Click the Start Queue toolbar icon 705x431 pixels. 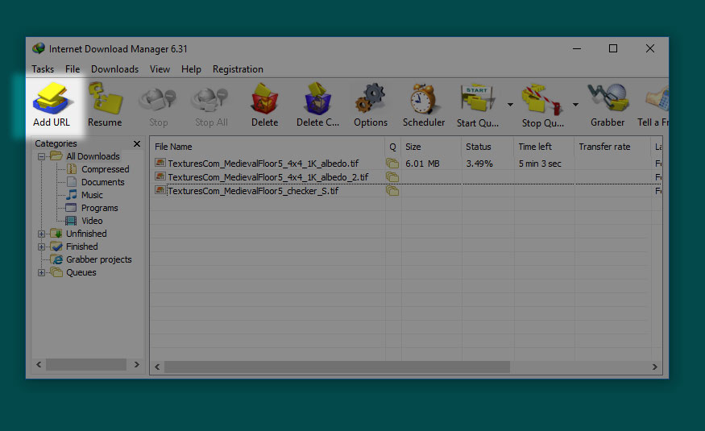point(478,97)
